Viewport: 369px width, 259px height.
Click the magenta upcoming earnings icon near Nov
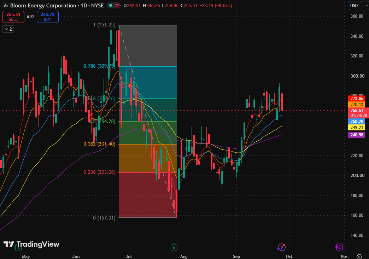coord(339,247)
